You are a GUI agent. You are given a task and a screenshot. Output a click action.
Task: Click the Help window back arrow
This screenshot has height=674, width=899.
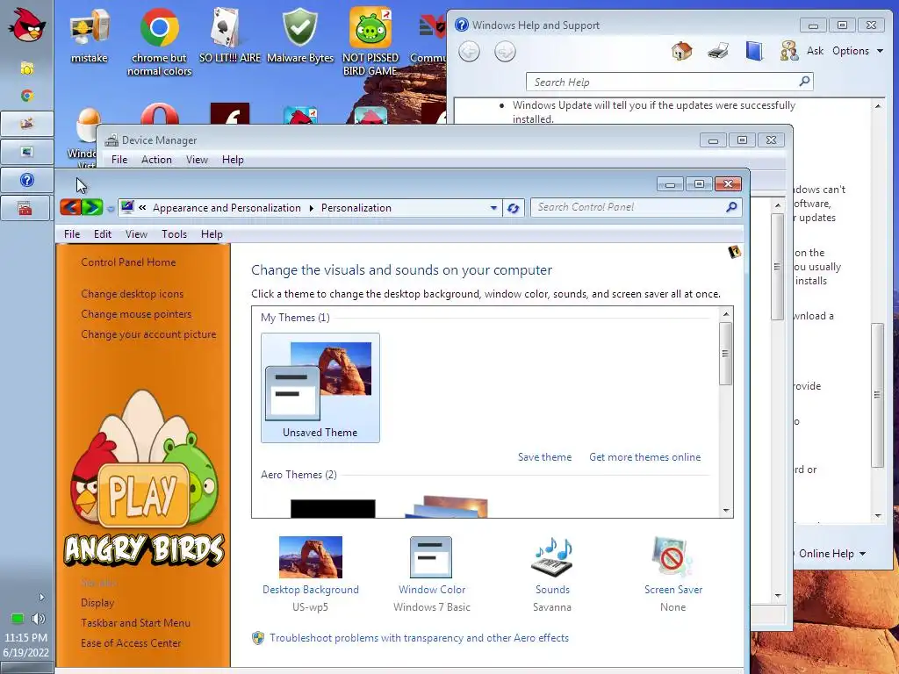[469, 52]
